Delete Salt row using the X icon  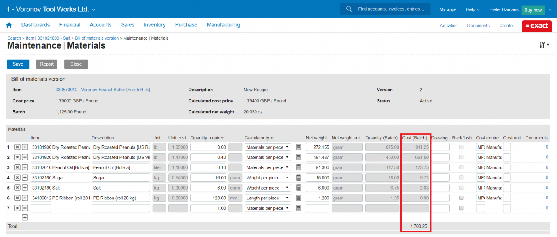(x=17, y=188)
